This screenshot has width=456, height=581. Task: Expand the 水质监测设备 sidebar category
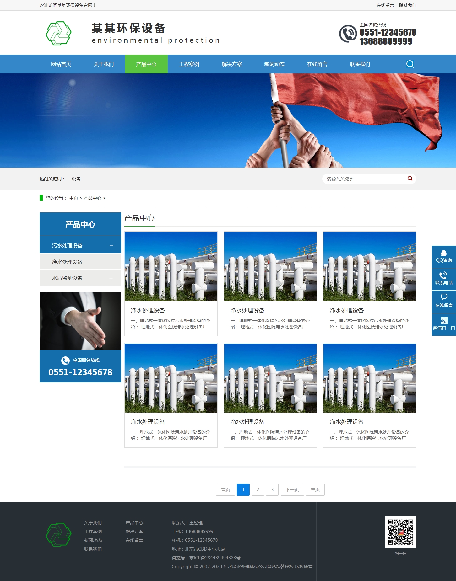pyautogui.click(x=111, y=278)
